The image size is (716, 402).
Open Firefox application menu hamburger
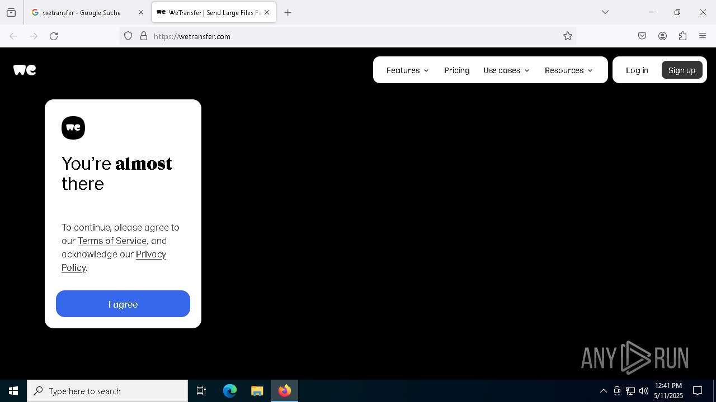(x=703, y=36)
